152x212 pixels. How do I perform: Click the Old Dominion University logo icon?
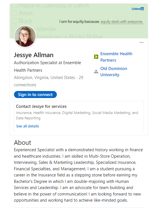(x=96, y=72)
